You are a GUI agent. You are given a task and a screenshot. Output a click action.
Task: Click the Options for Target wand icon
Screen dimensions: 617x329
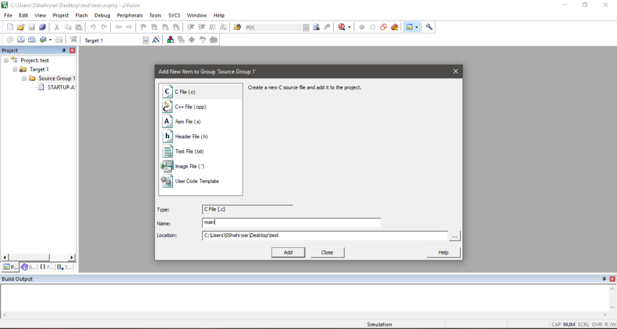[x=156, y=40]
